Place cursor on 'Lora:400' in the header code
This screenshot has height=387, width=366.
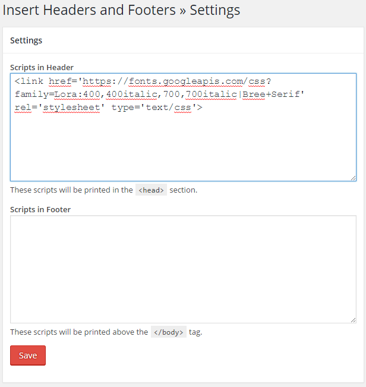tap(77, 95)
